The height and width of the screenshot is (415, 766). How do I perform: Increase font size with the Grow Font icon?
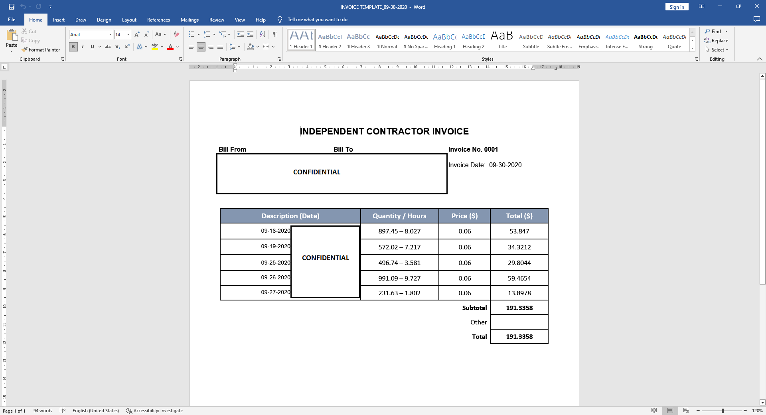(137, 35)
